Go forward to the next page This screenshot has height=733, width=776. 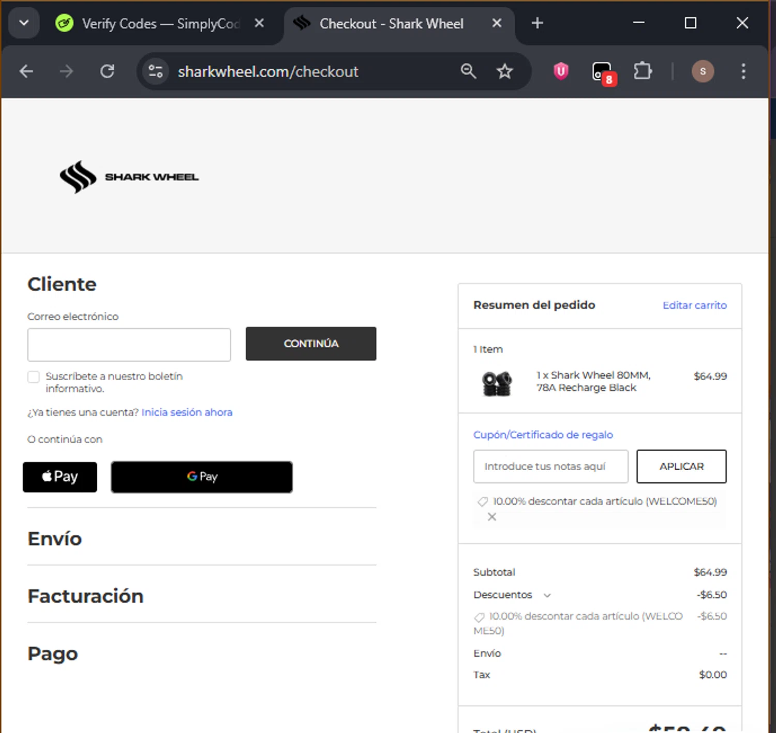66,71
